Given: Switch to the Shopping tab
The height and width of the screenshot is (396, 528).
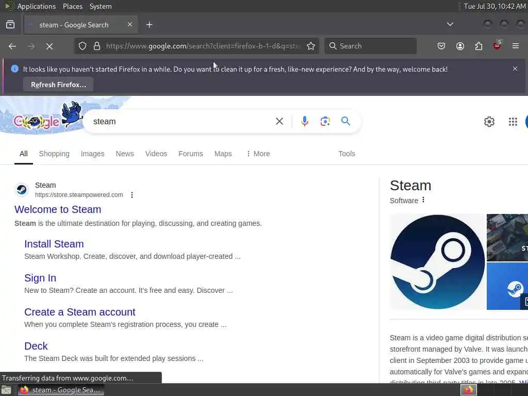Looking at the screenshot, I should point(54,154).
